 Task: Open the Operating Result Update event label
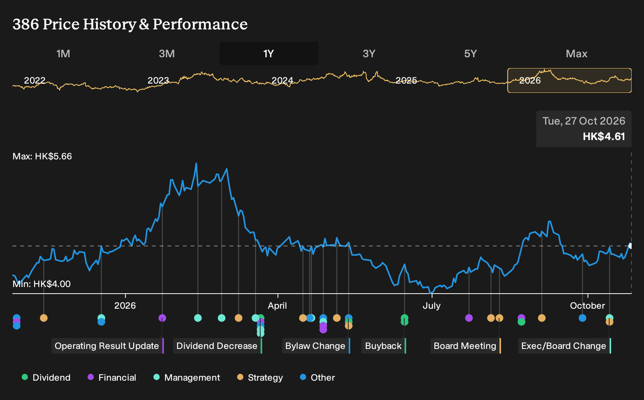107,346
